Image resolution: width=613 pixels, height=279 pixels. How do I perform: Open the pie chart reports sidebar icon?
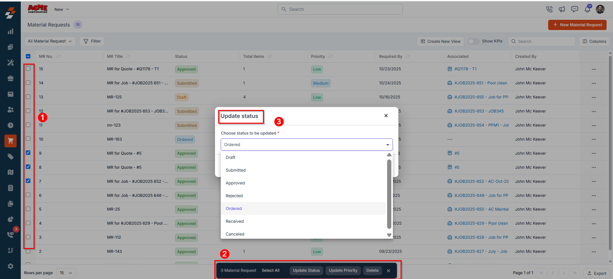(11, 219)
